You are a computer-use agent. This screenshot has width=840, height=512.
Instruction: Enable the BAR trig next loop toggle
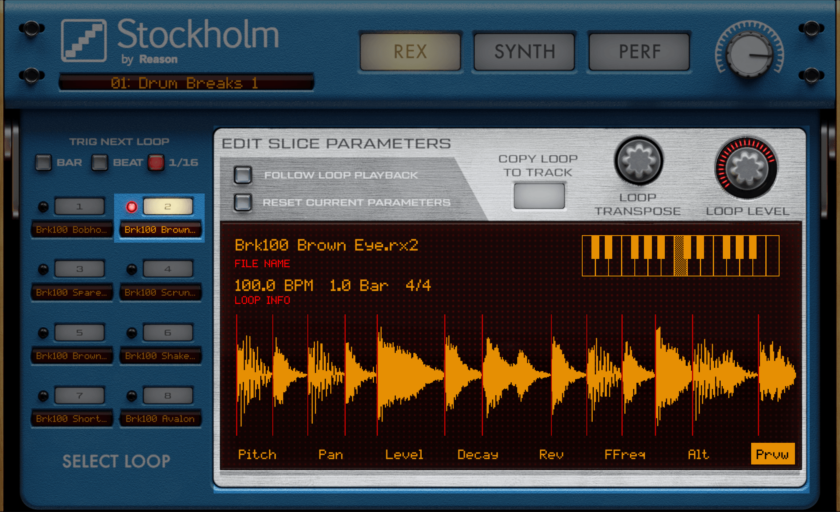[43, 163]
